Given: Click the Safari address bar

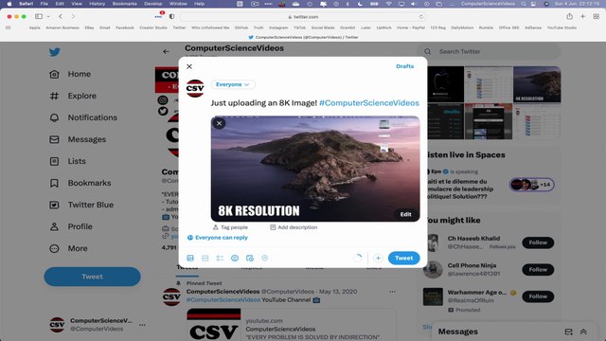Looking at the screenshot, I should (303, 17).
